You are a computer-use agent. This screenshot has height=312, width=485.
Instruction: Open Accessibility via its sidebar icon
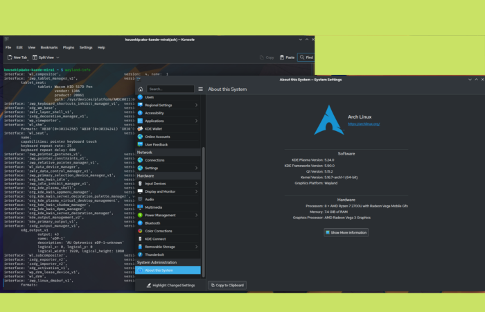(x=140, y=113)
